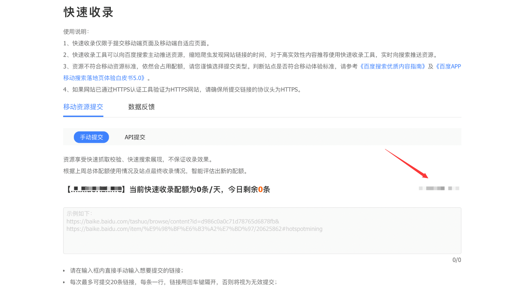Click the blurred site info near the red arrow
Viewport: 528px width, 296px height.
[x=439, y=188]
